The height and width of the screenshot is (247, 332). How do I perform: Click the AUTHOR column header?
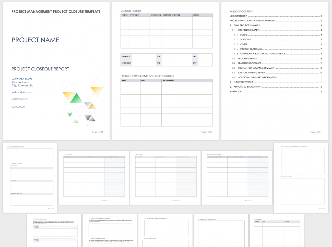pyautogui.click(x=202, y=15)
